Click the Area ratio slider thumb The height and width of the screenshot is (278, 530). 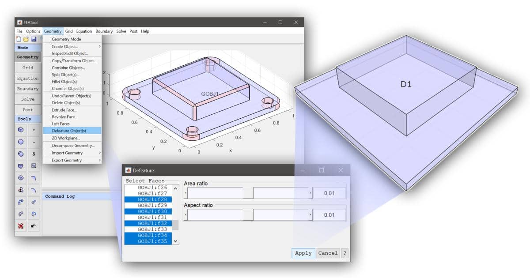(x=248, y=193)
